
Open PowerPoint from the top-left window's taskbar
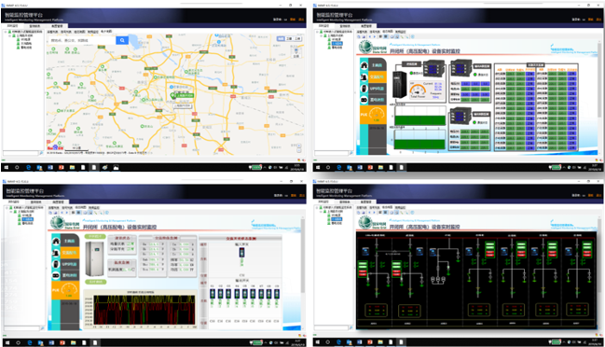point(61,168)
